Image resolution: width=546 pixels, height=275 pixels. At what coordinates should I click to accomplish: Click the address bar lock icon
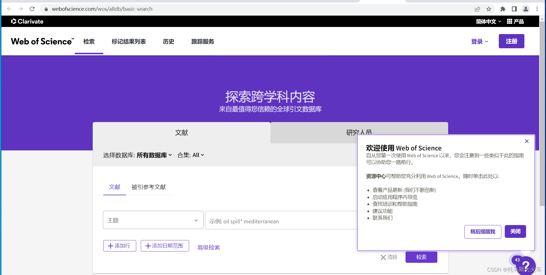pos(46,9)
